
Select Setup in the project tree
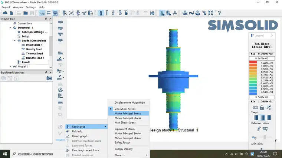point(25,36)
